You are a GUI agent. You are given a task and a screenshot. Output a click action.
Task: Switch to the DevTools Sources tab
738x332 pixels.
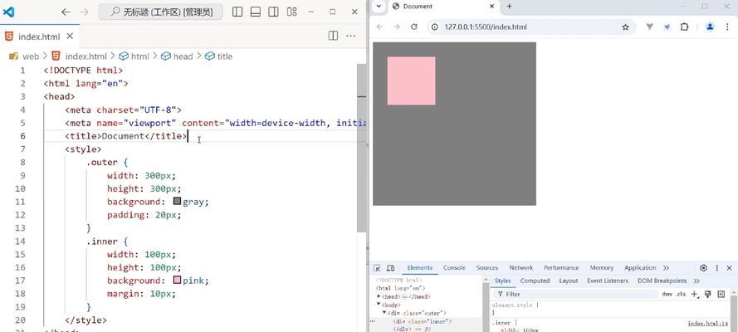pyautogui.click(x=487, y=267)
